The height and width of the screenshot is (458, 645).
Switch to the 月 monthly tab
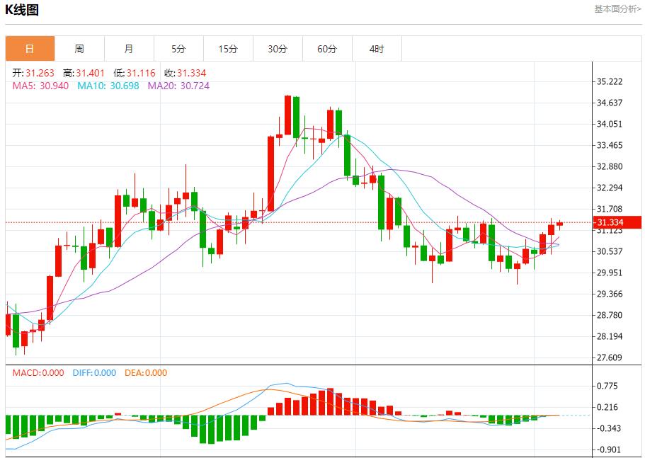129,49
